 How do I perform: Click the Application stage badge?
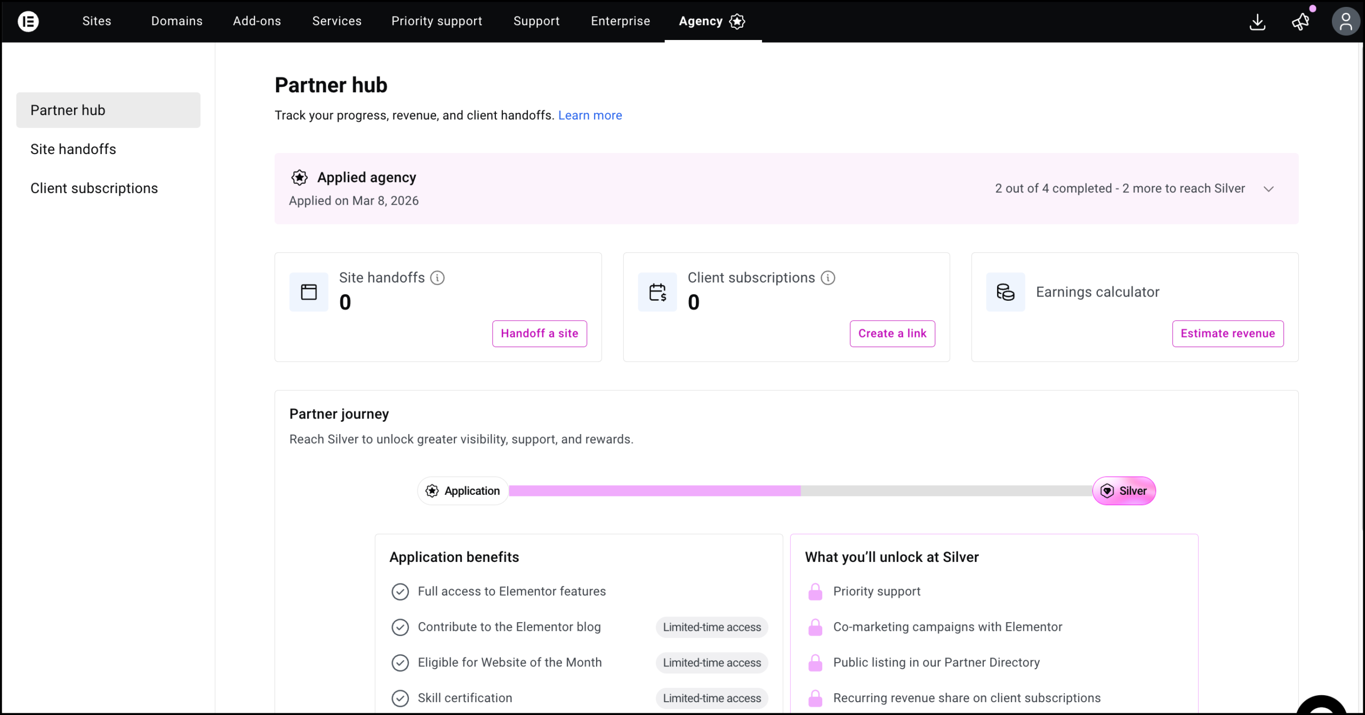click(463, 491)
